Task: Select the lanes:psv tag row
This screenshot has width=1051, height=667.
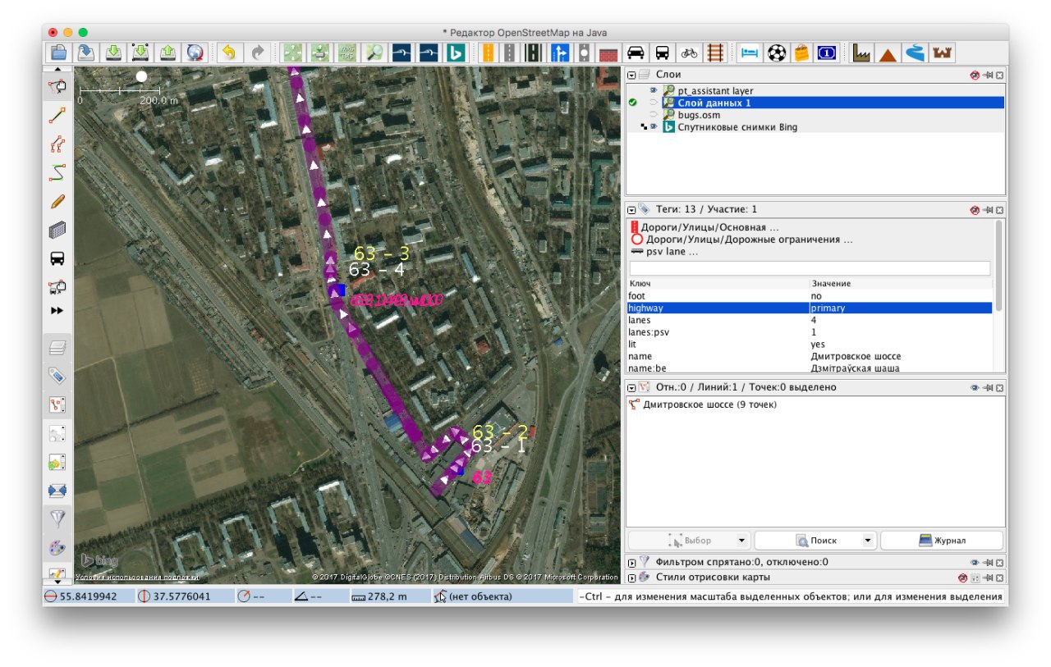Action: pos(810,332)
